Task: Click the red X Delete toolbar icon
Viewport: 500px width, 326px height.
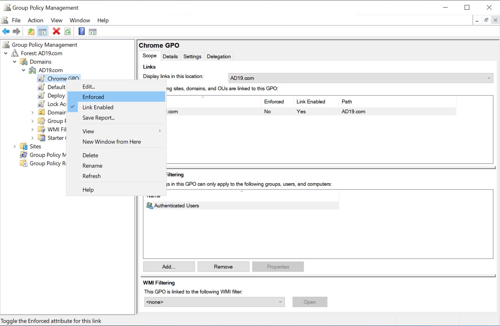Action: (x=56, y=31)
